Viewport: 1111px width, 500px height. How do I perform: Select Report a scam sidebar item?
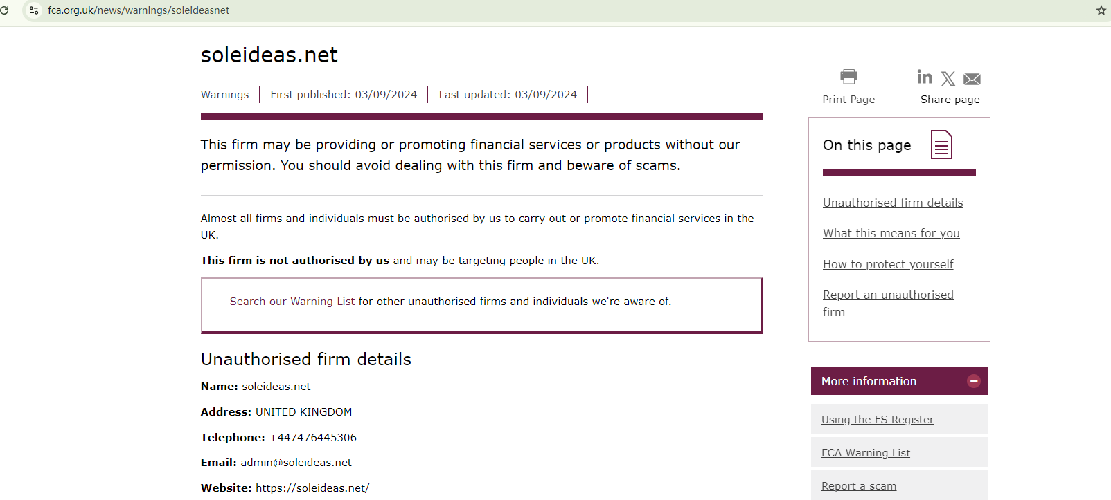(858, 486)
